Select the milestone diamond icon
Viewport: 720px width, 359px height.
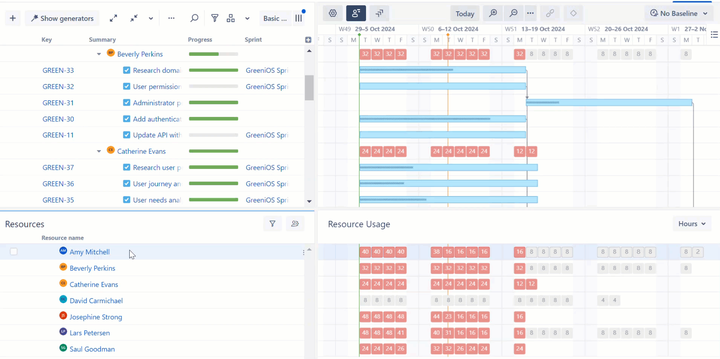(x=573, y=13)
